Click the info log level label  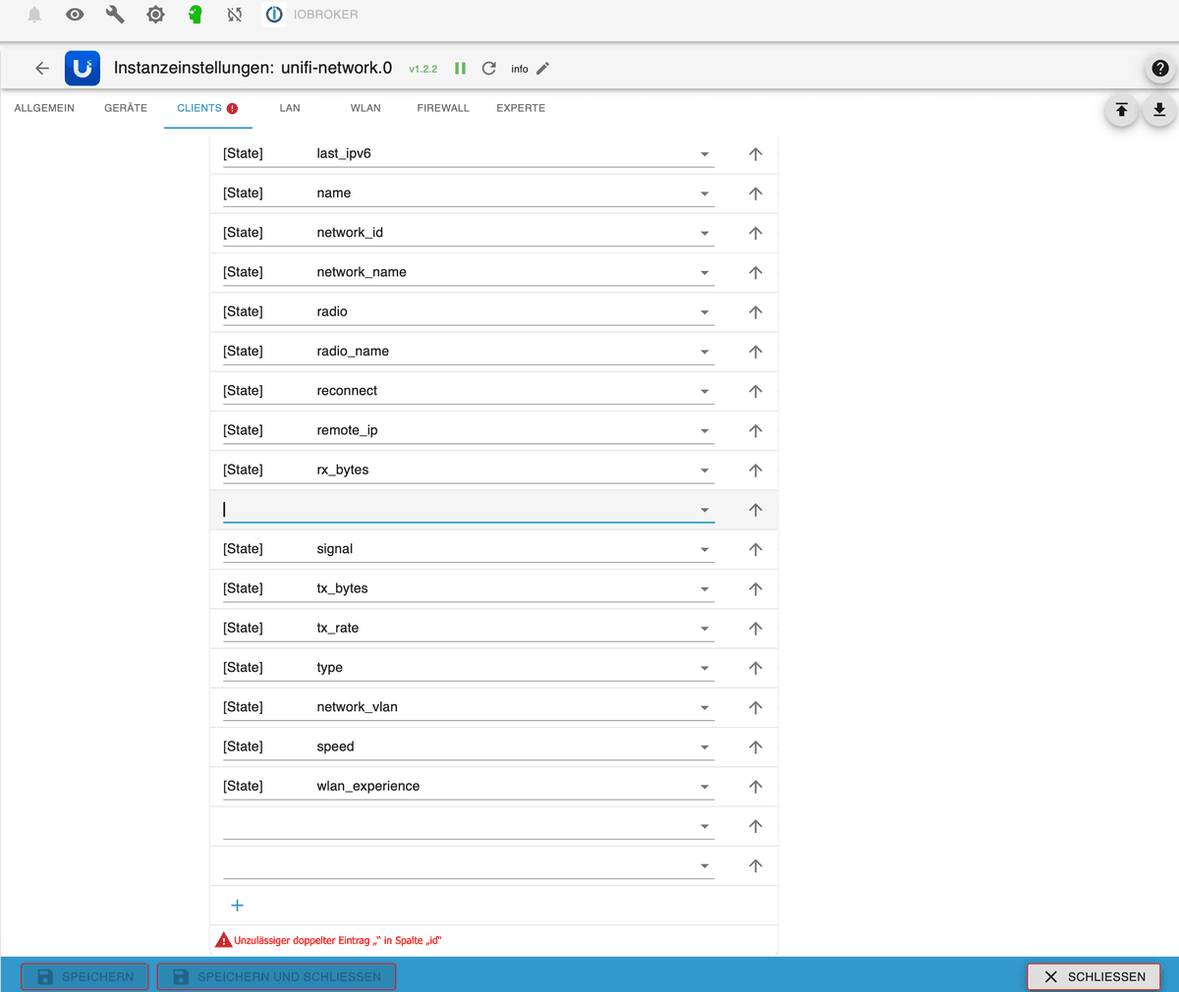point(520,69)
